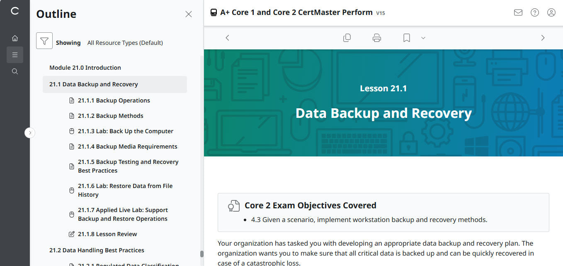The height and width of the screenshot is (266, 563).
Task: Activate the Outline contents icon
Action: [x=15, y=54]
